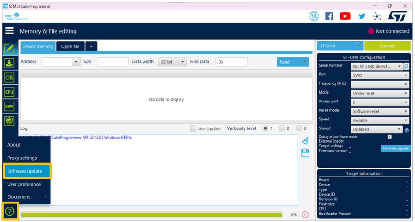Screen dimensions: 415x222
Task: Toggle Debug in Low Power mode checkbox
Action: (389, 137)
